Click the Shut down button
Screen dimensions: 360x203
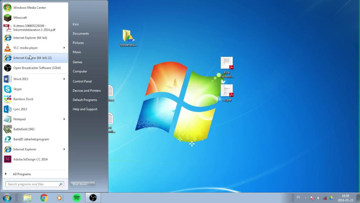[x=80, y=184]
